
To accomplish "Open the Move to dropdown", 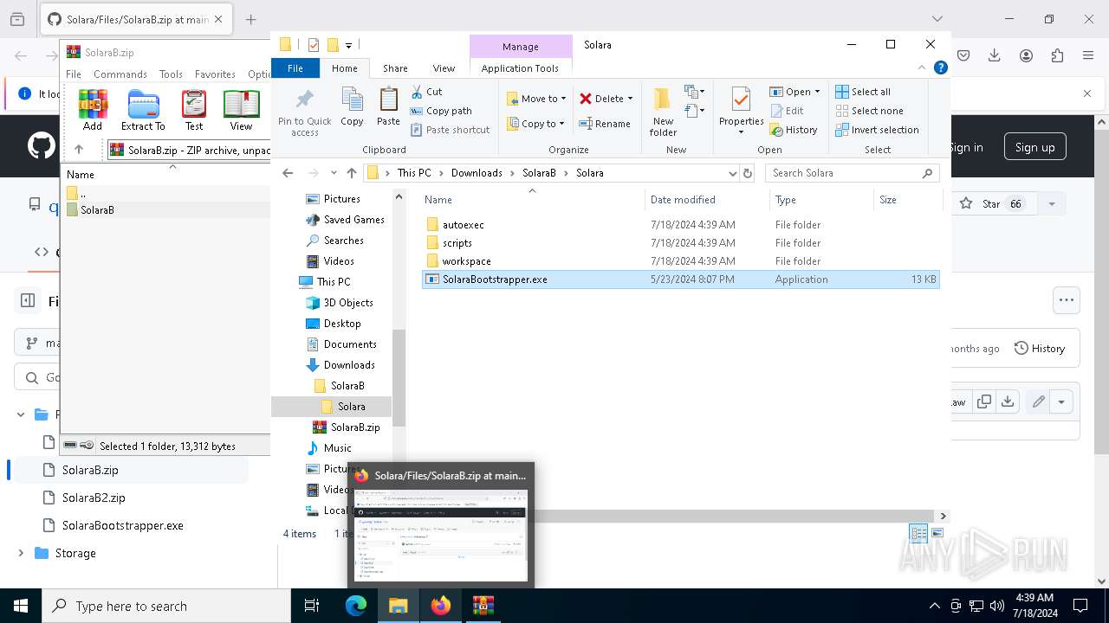I will pos(536,99).
